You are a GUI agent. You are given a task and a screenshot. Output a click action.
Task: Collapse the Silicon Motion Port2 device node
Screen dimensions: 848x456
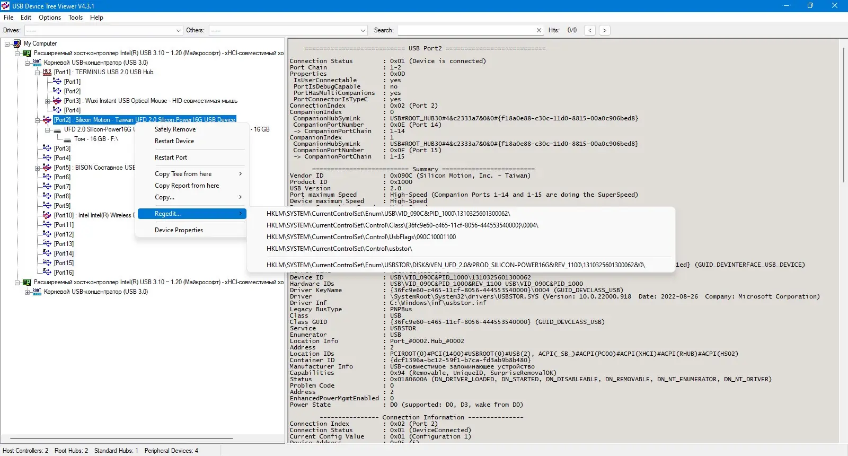37,120
